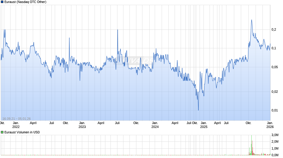Click the 'Jan. 2022' time axis label

[16, 125]
